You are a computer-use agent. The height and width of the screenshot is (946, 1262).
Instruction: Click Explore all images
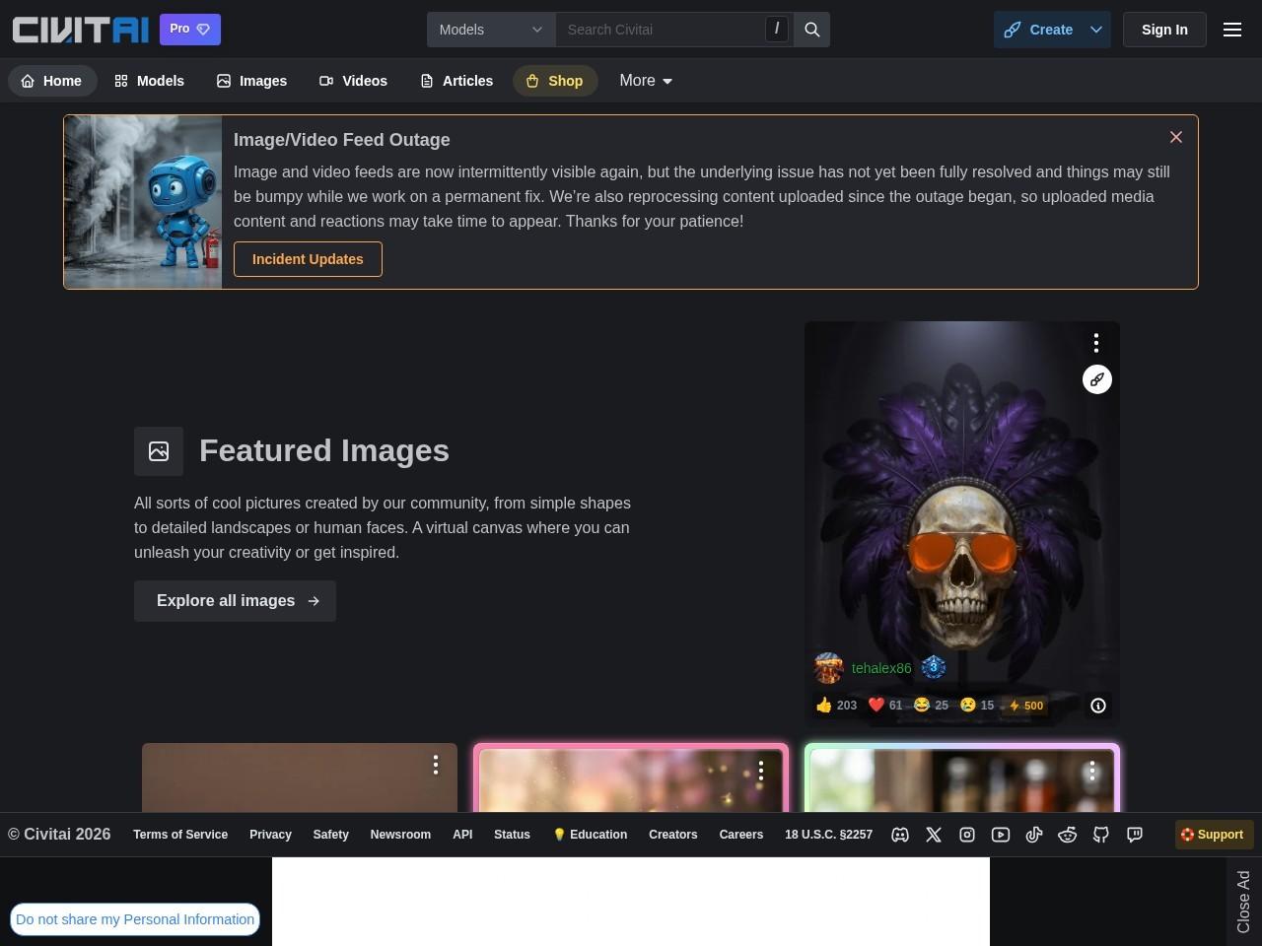tap(235, 601)
